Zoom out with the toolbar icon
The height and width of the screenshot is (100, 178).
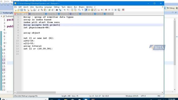(68, 10)
